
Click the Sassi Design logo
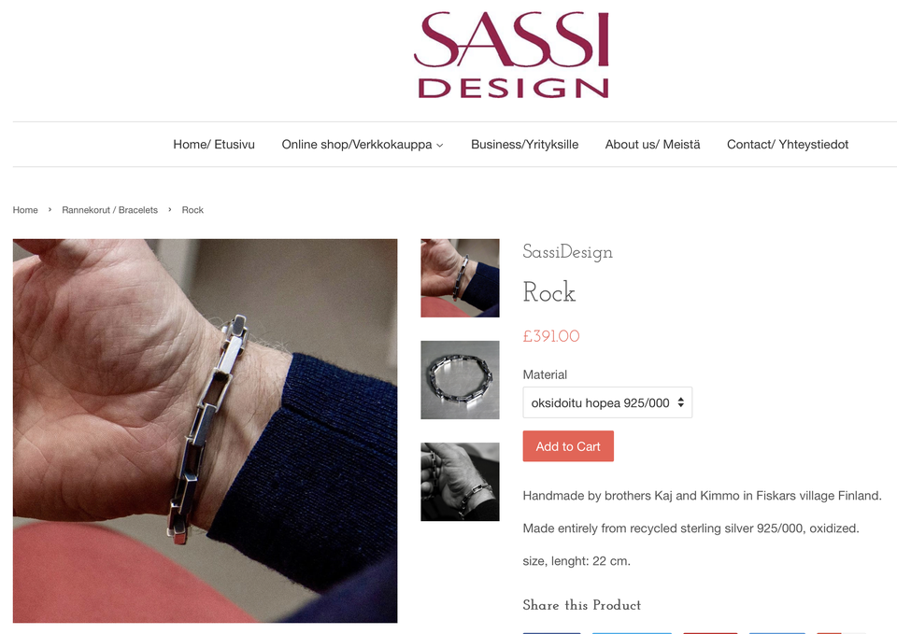511,55
